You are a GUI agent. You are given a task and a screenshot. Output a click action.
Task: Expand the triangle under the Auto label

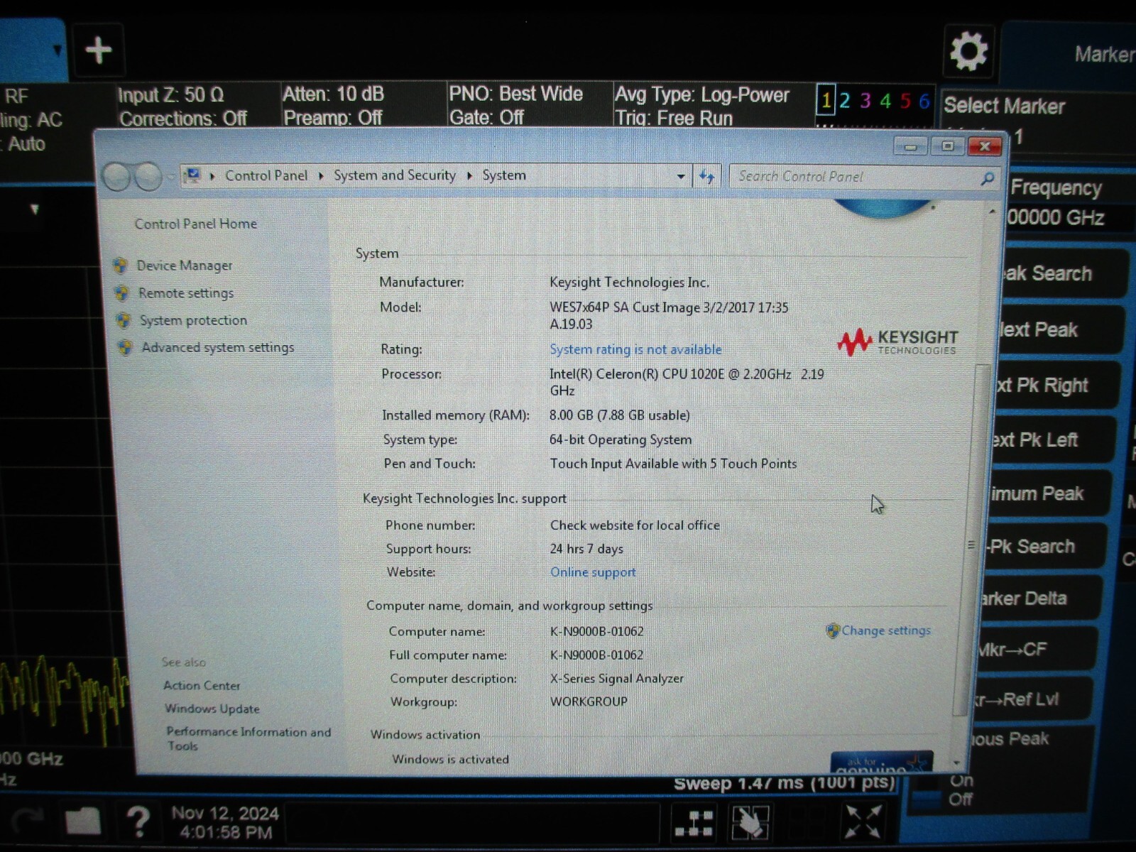34,209
